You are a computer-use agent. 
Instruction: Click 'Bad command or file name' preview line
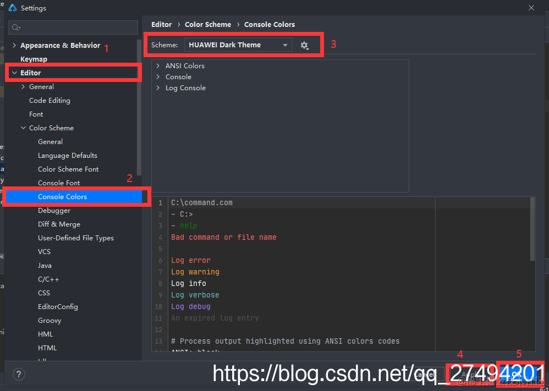[x=224, y=238]
